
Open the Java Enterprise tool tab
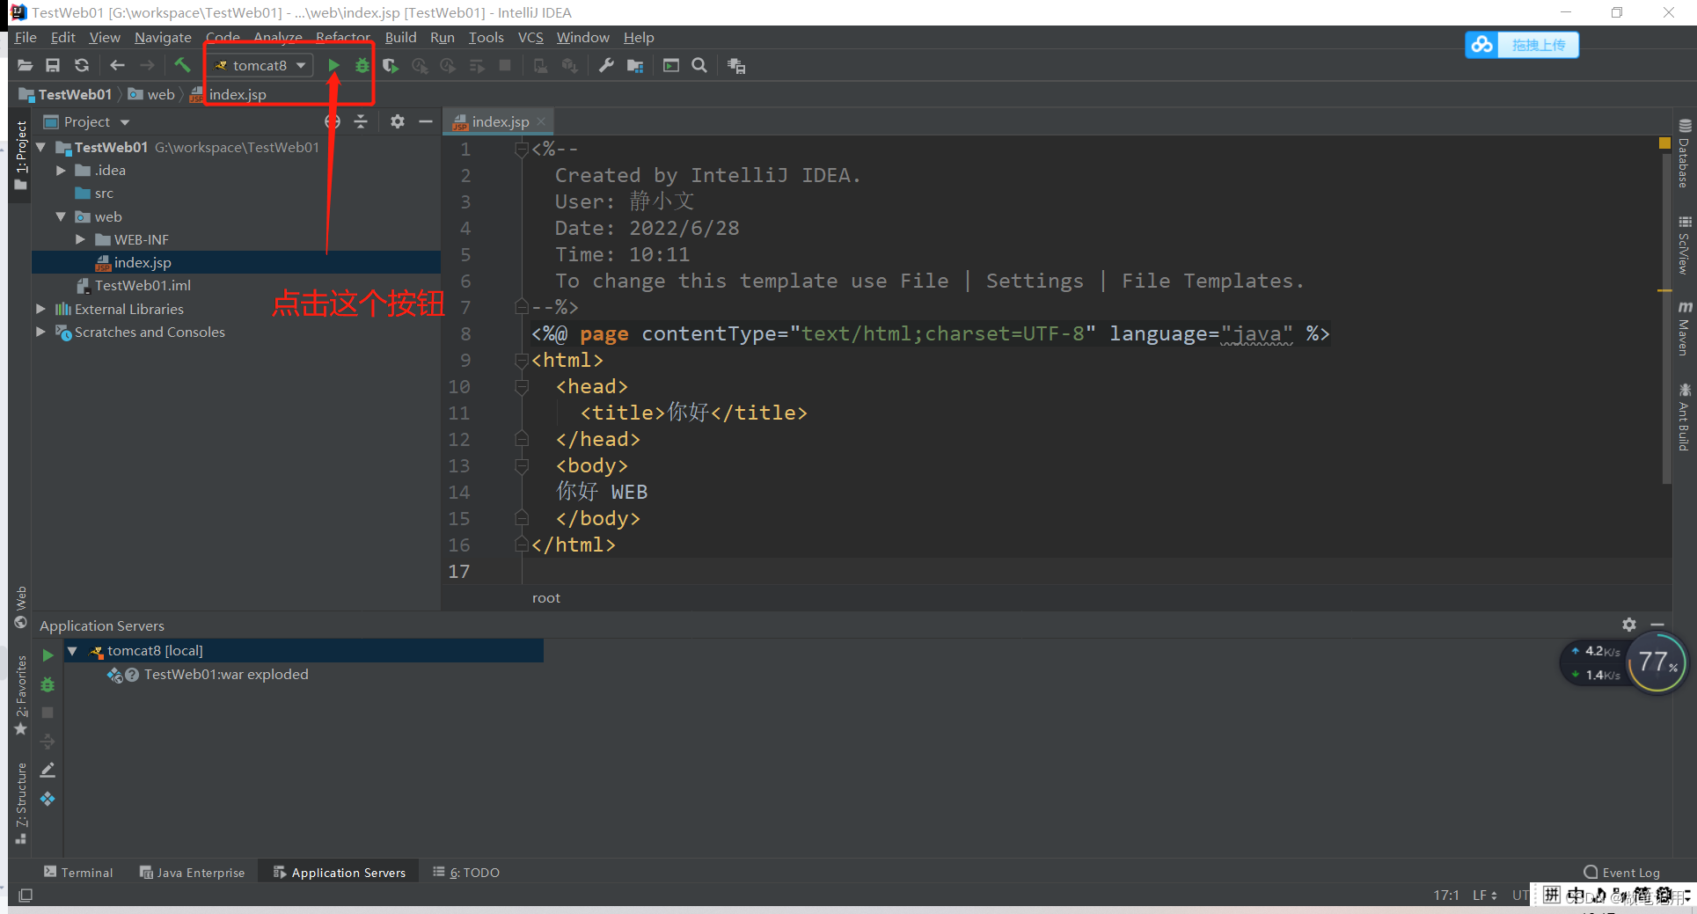point(192,873)
